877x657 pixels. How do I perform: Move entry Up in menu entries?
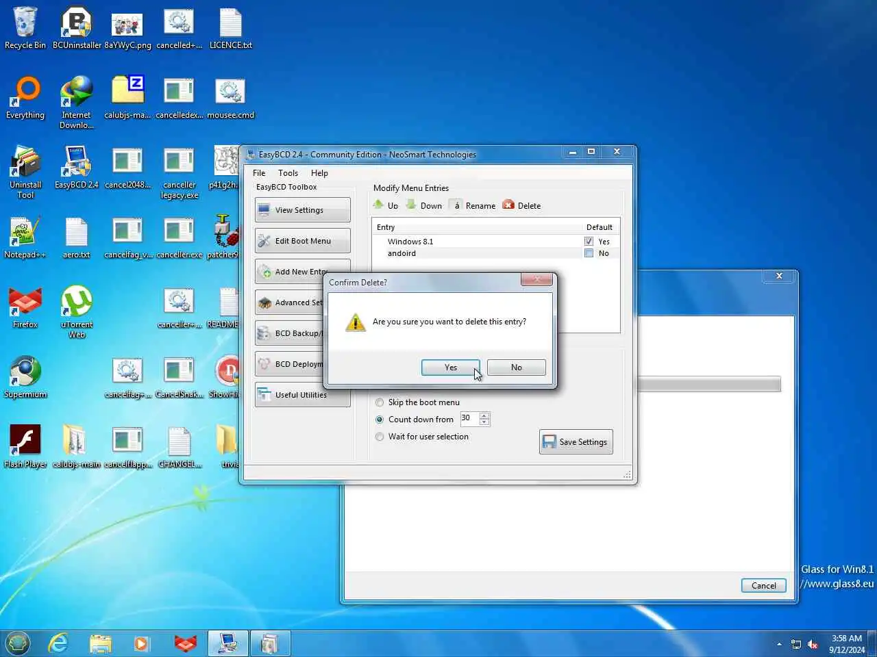click(x=385, y=205)
